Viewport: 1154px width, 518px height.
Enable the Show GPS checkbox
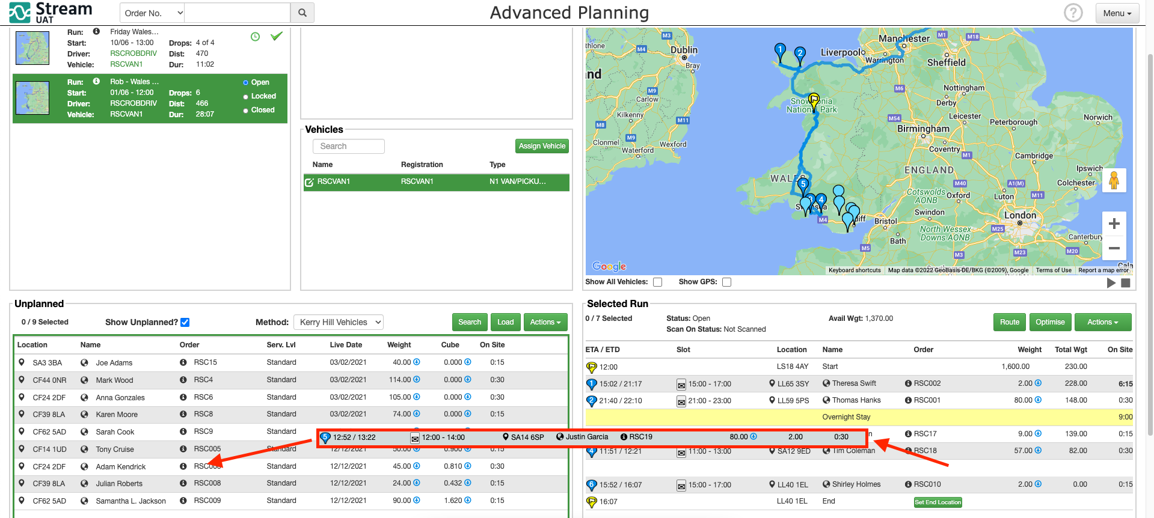click(726, 282)
